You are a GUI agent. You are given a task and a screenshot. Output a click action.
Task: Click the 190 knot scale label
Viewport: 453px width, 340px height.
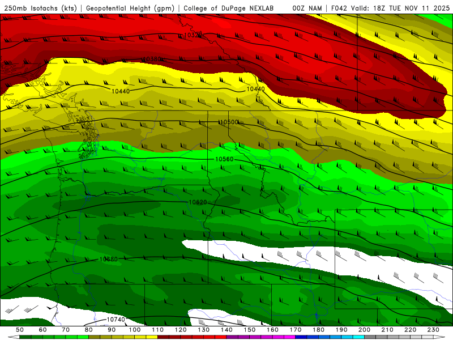tap(341, 330)
